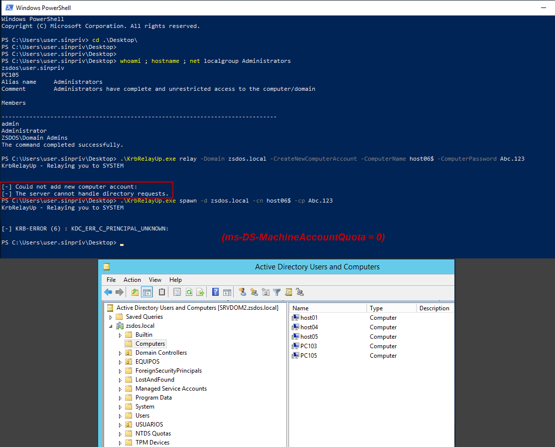Click the Paste clipboard toolbar icon

tap(162, 292)
